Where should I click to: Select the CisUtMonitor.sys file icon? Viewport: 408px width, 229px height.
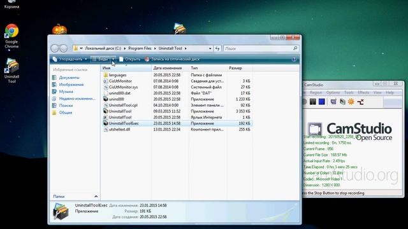106,87
